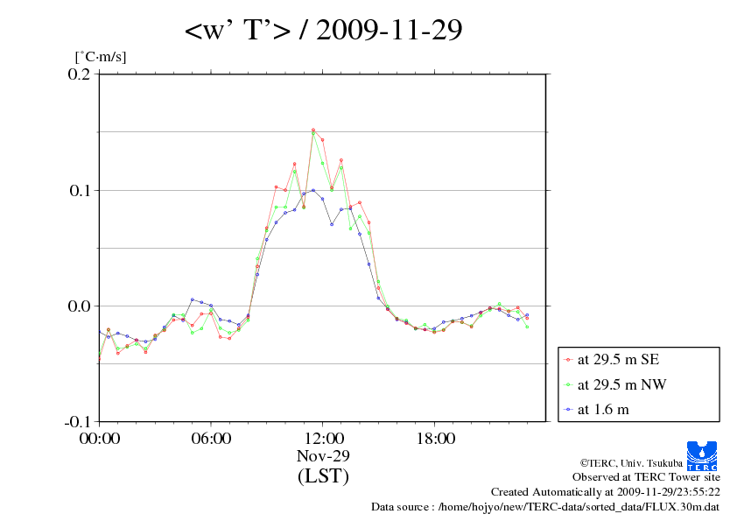The width and height of the screenshot is (737, 521).
Task: Click the "Created Automatically at" timestamp line
Action: point(606,492)
